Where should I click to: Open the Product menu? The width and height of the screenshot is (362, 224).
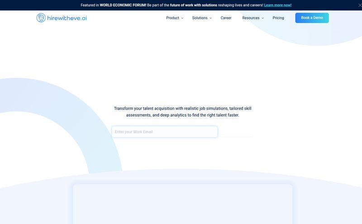click(x=172, y=18)
